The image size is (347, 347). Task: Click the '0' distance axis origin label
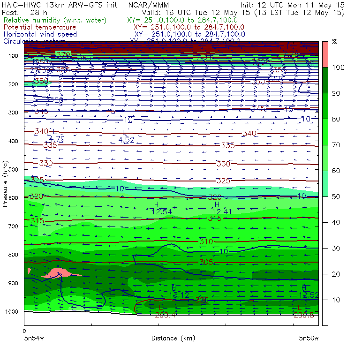pyautogui.click(x=24, y=331)
